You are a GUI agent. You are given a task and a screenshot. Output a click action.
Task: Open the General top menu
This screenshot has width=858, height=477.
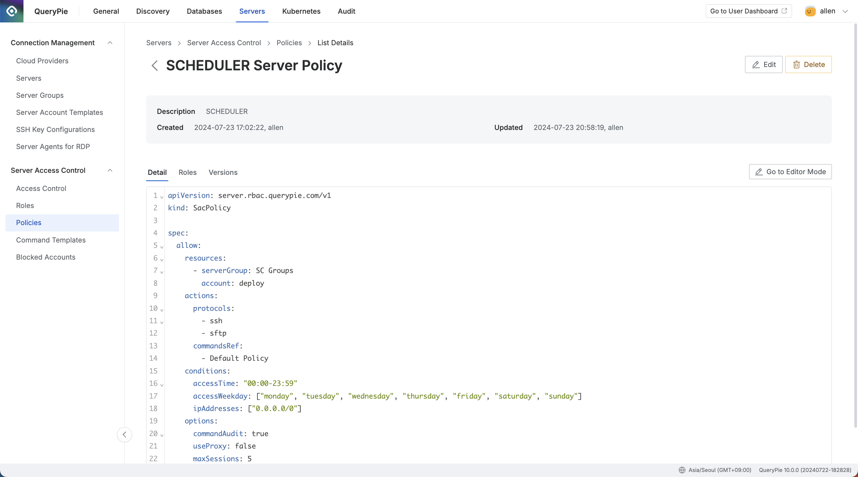[x=106, y=11]
